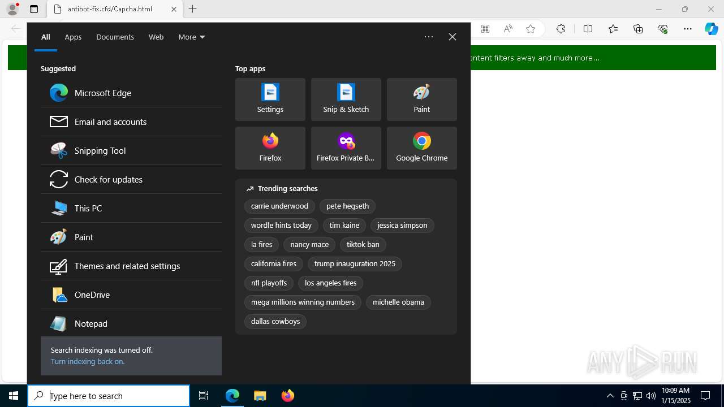Click Firefox icon on the taskbar

tap(287, 396)
